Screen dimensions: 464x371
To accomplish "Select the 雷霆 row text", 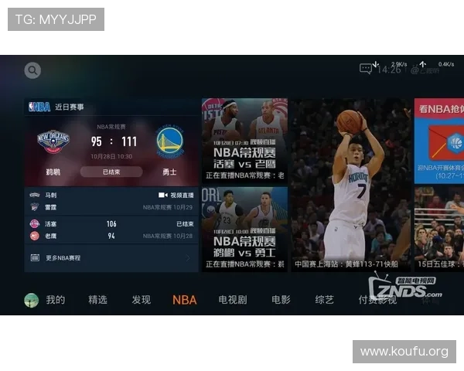I will (x=50, y=207).
